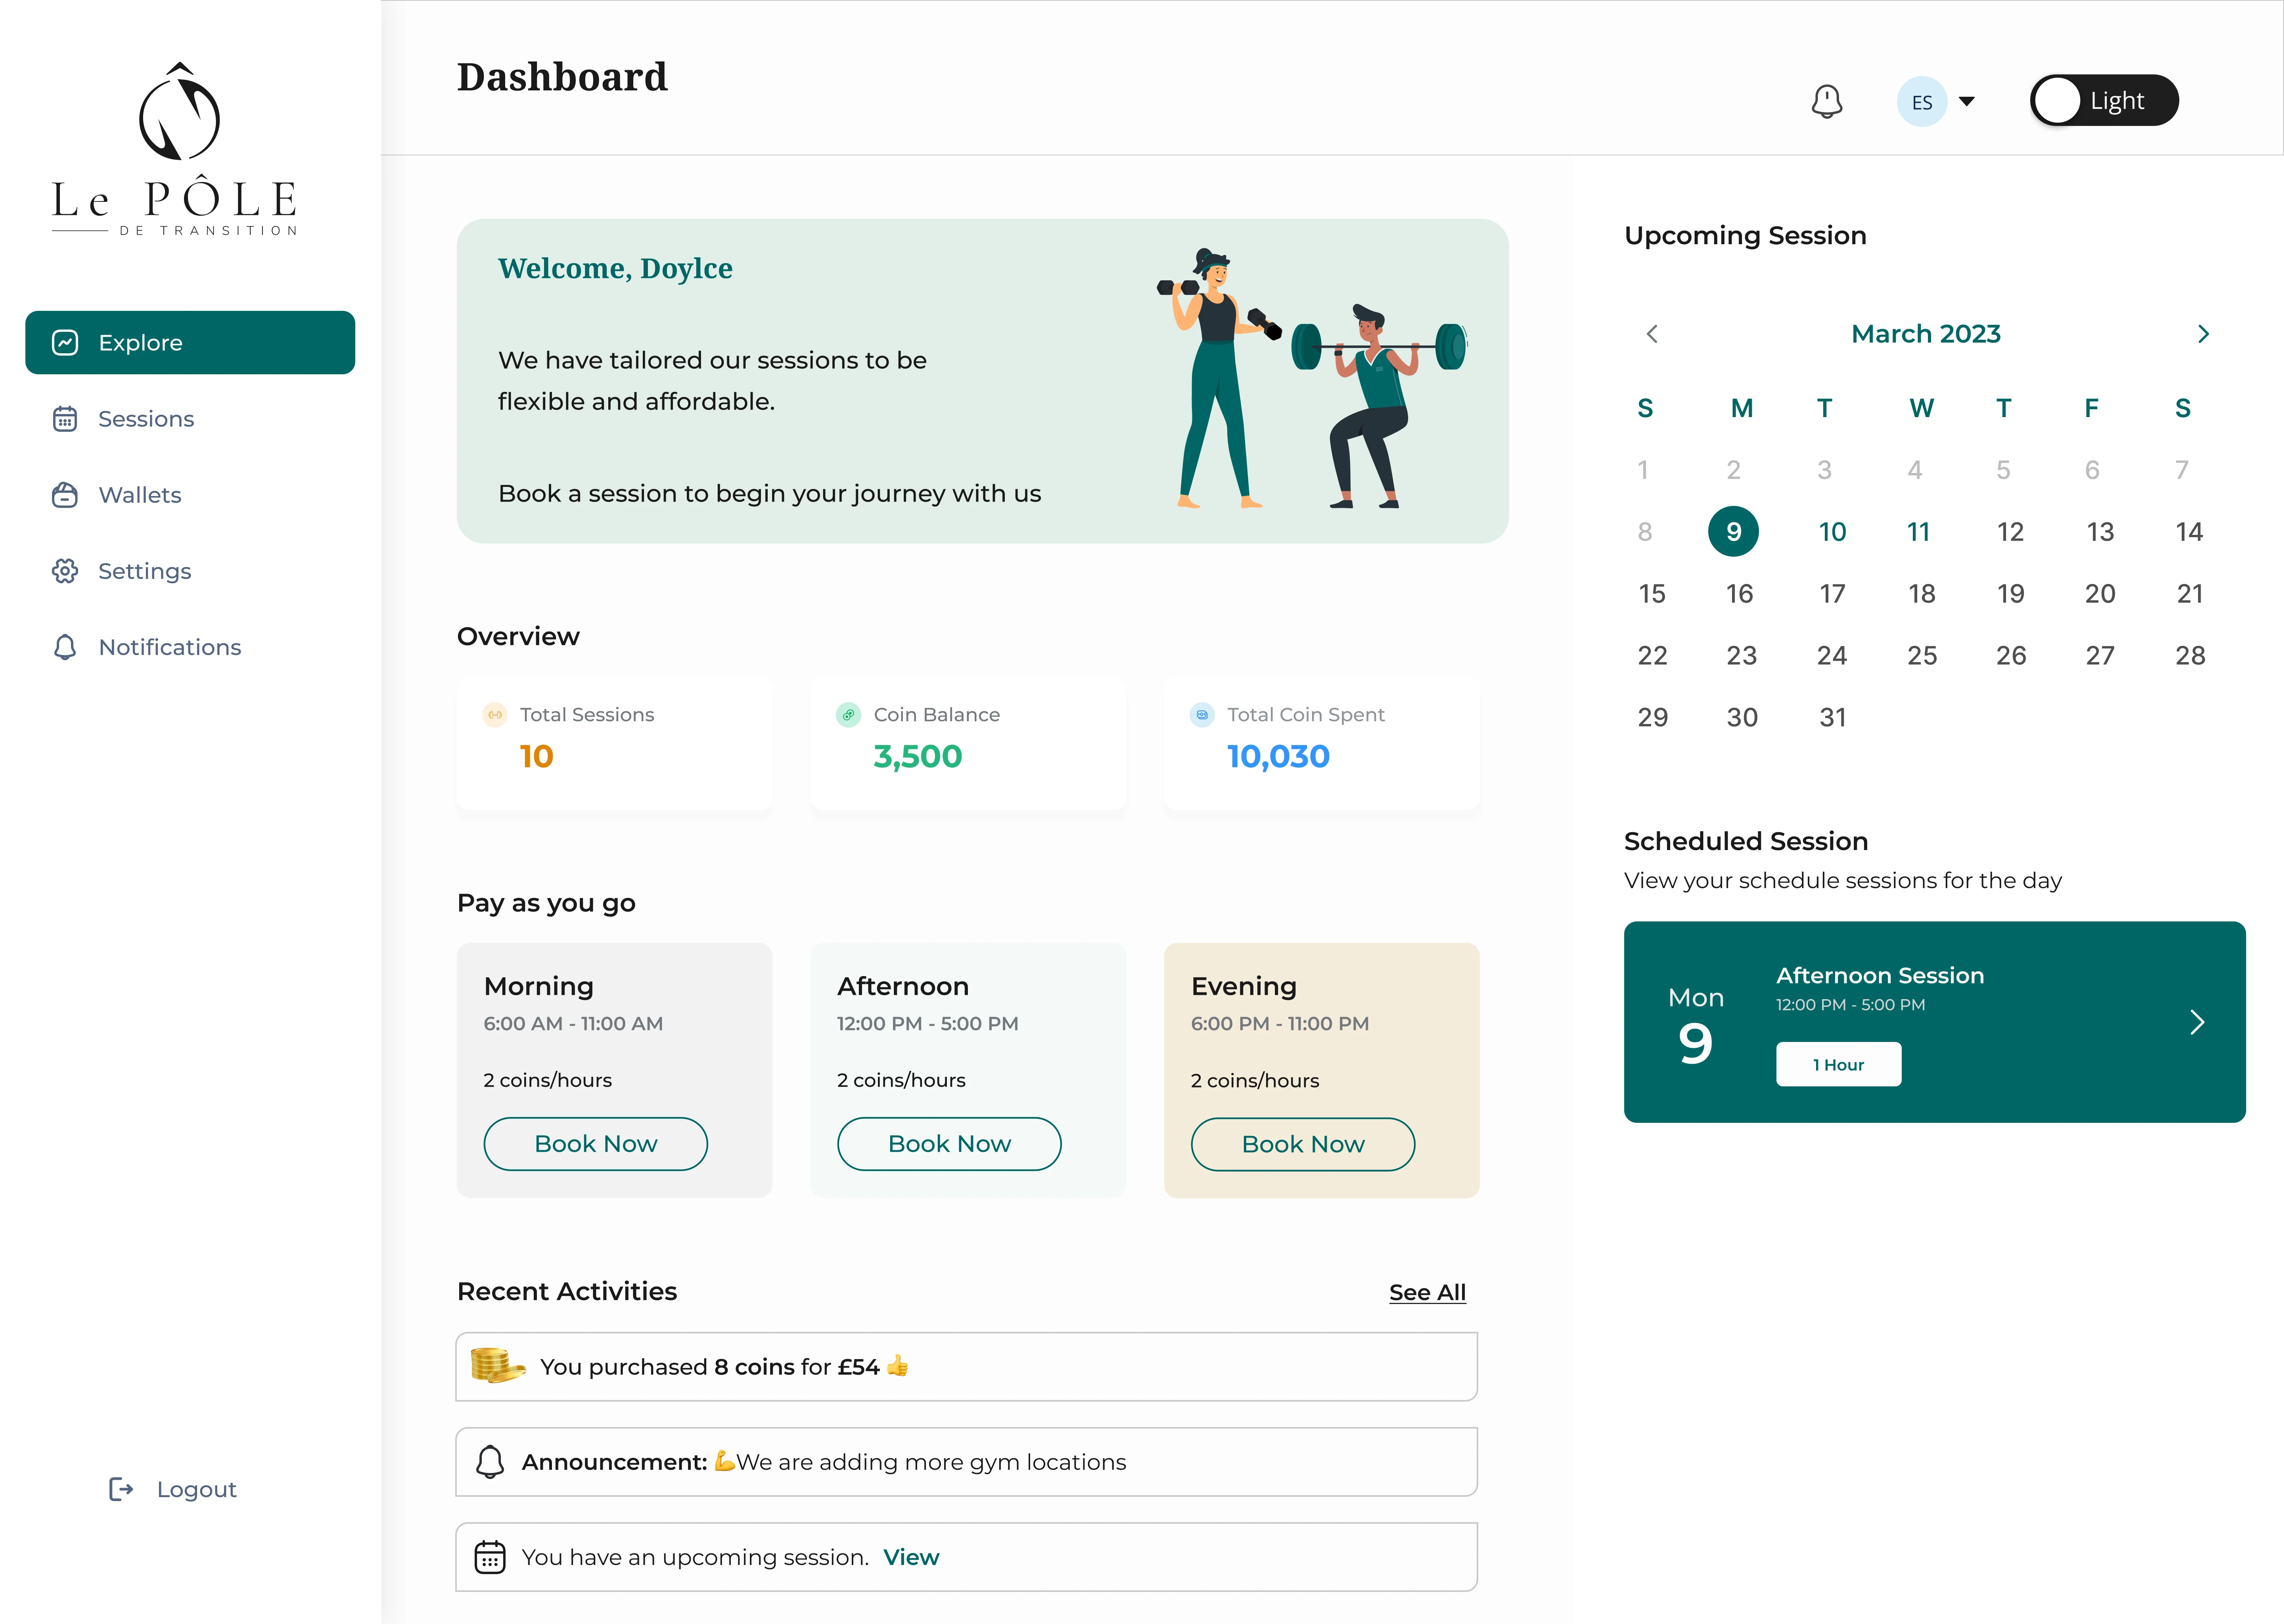The image size is (2284, 1624).
Task: Select March 31 on the calendar
Action: point(1832,718)
